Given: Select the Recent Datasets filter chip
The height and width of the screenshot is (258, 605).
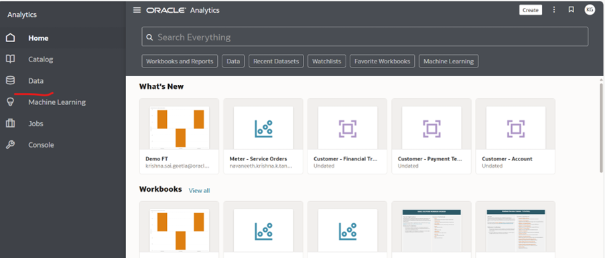Looking at the screenshot, I should pyautogui.click(x=276, y=61).
